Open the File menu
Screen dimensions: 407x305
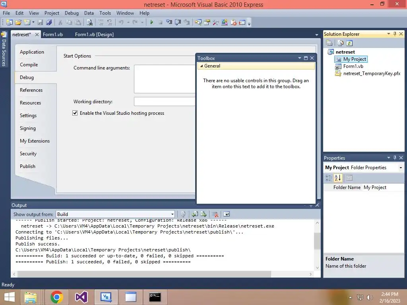[6, 13]
